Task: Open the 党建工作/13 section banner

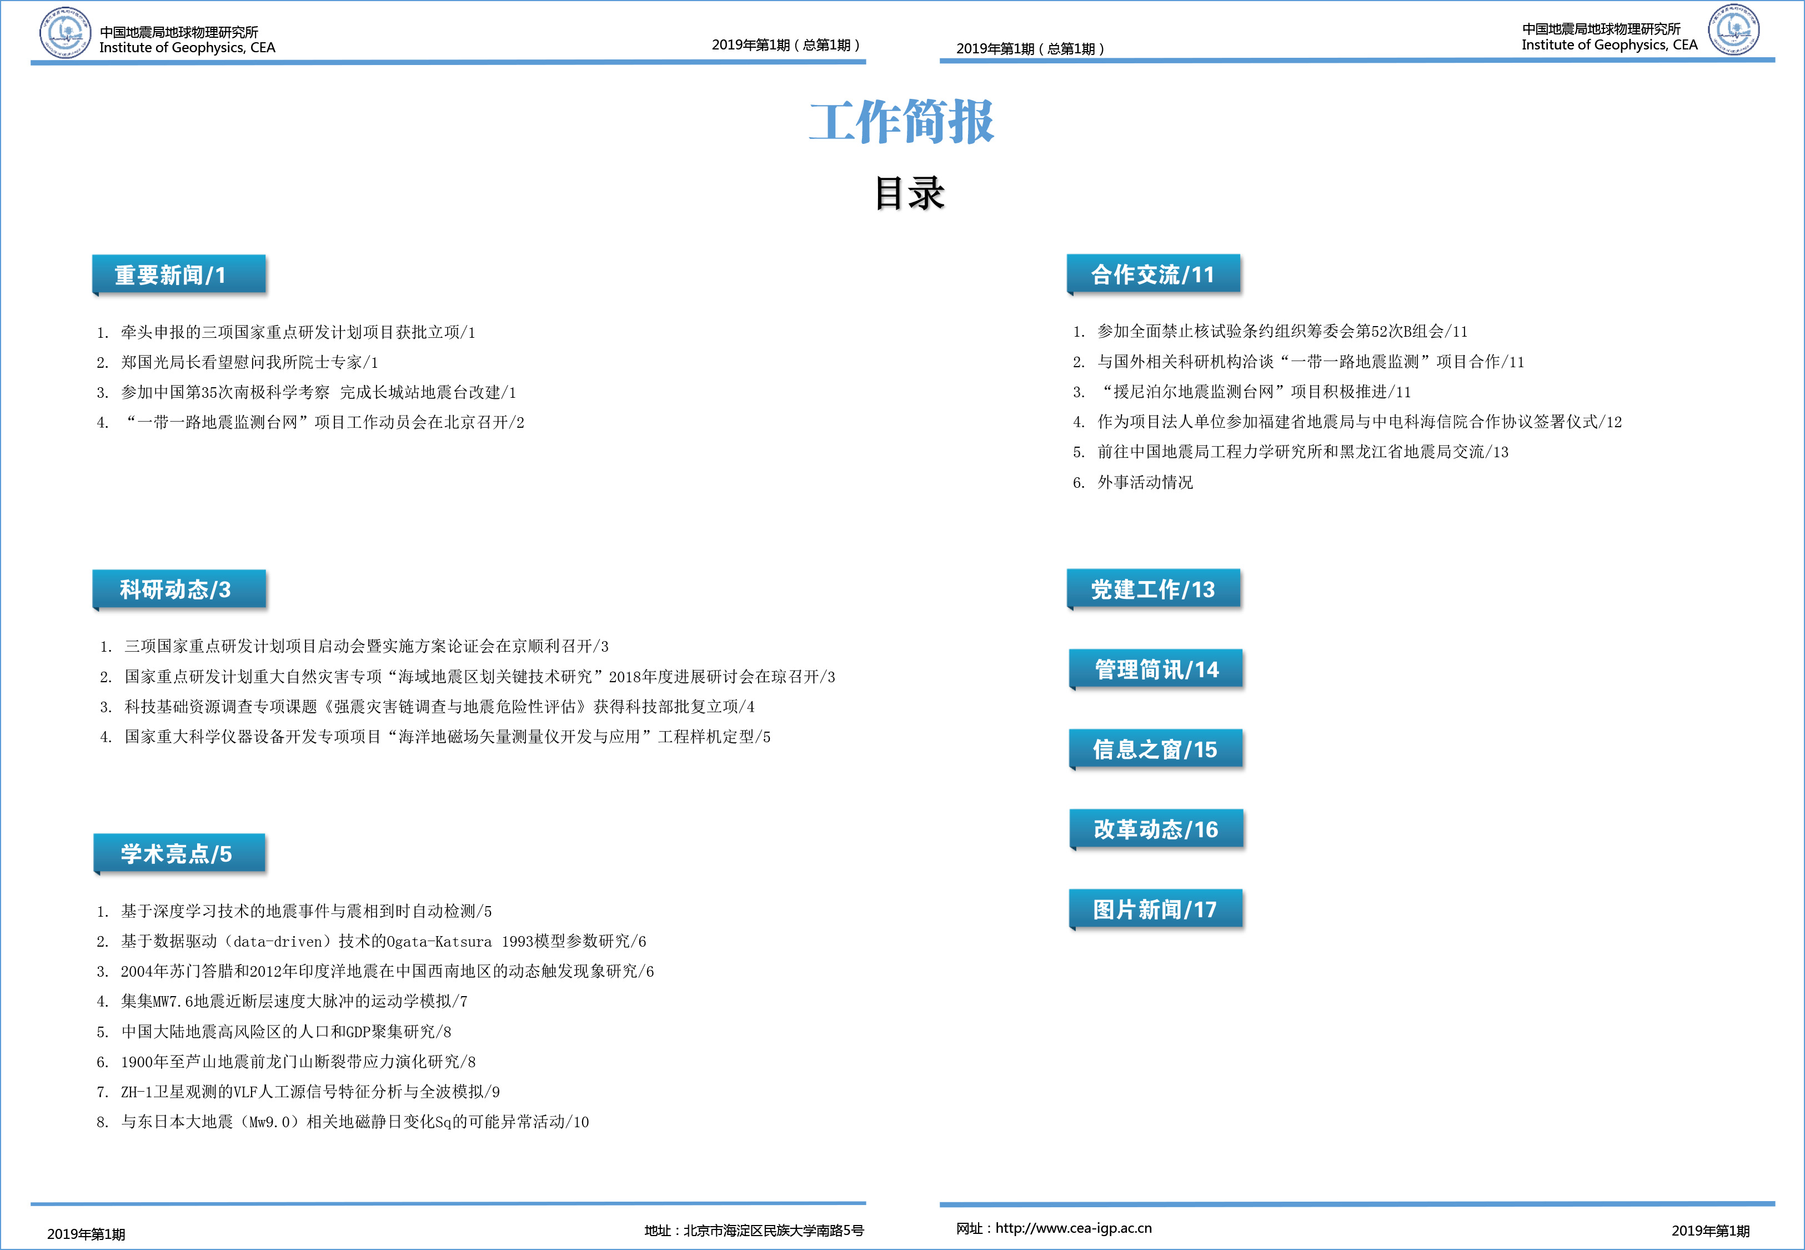Action: [x=1154, y=589]
